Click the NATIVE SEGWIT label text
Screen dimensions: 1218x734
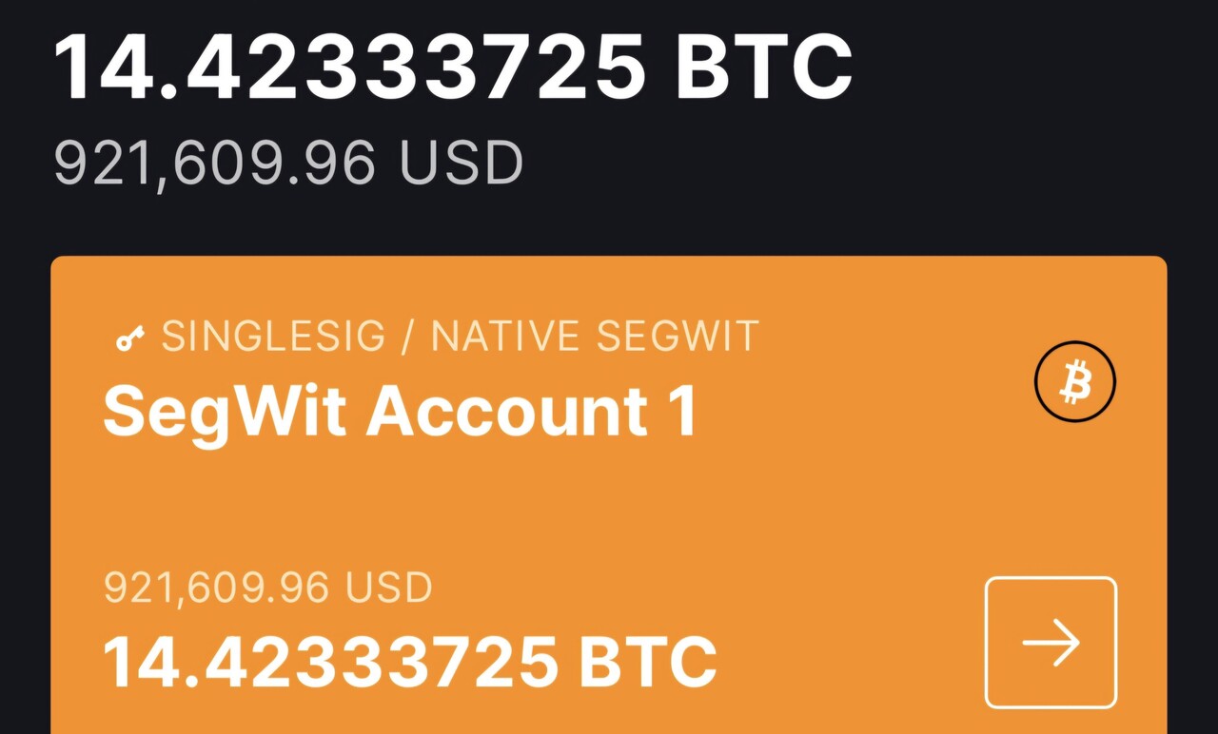(x=595, y=337)
